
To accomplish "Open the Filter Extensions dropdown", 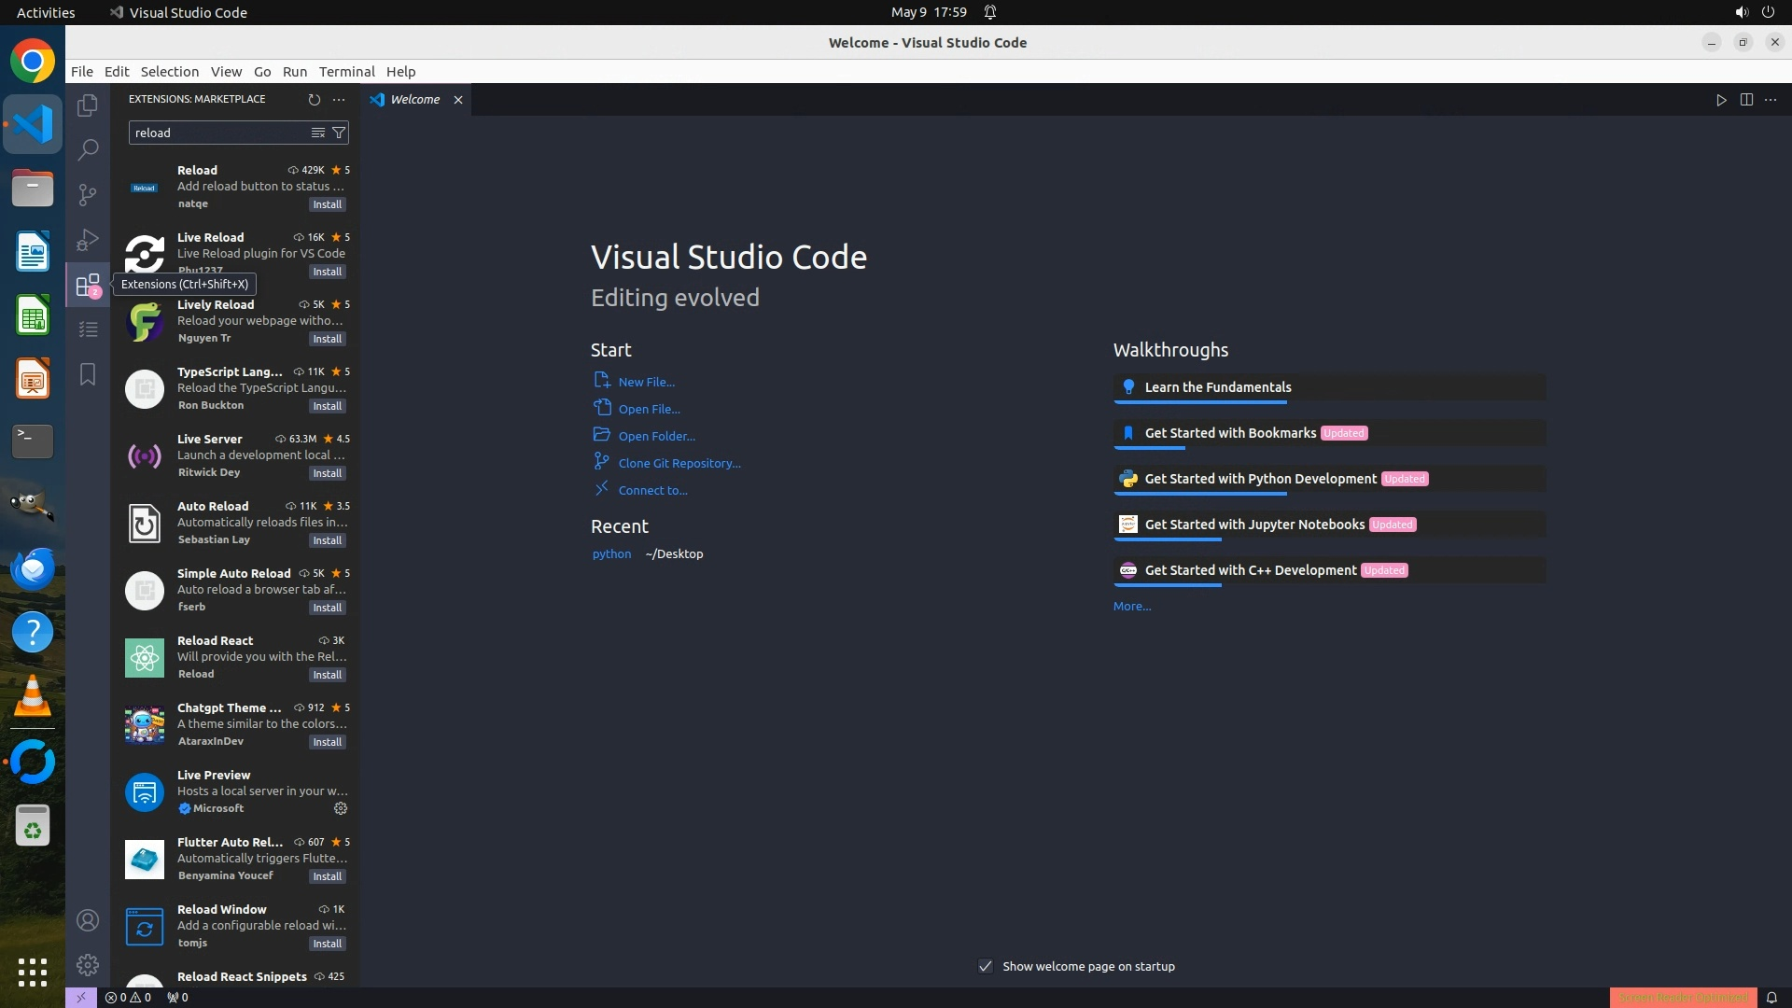I will click(339, 133).
